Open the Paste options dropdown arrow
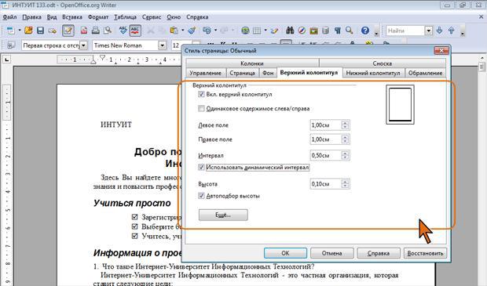487x286 pixels. pos(182,31)
